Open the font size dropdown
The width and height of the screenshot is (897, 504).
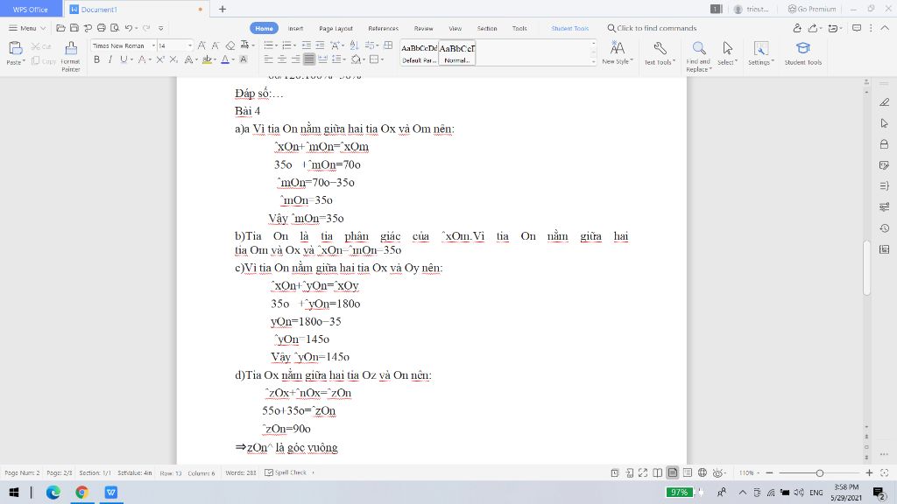(x=190, y=45)
